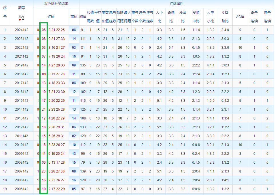Click period number 2006142
Viewport: 275px width, 195px height.
(x=21, y=180)
